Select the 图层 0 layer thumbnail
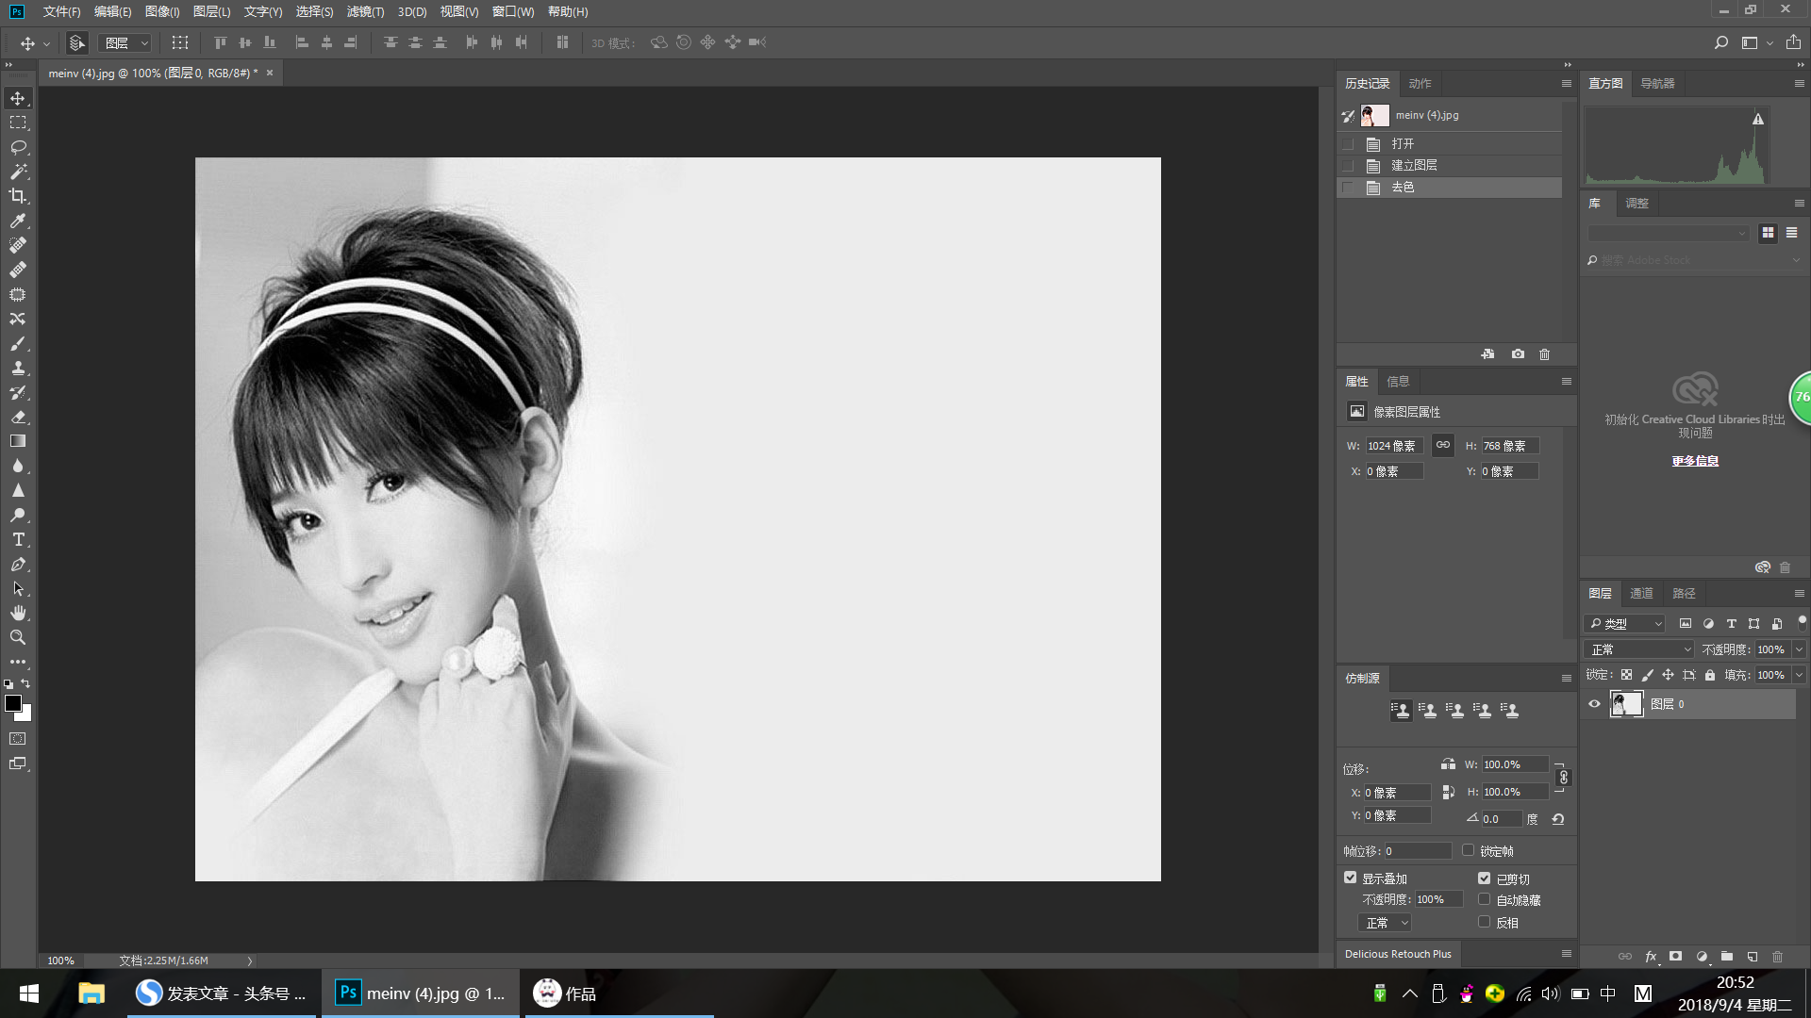 [x=1626, y=704]
